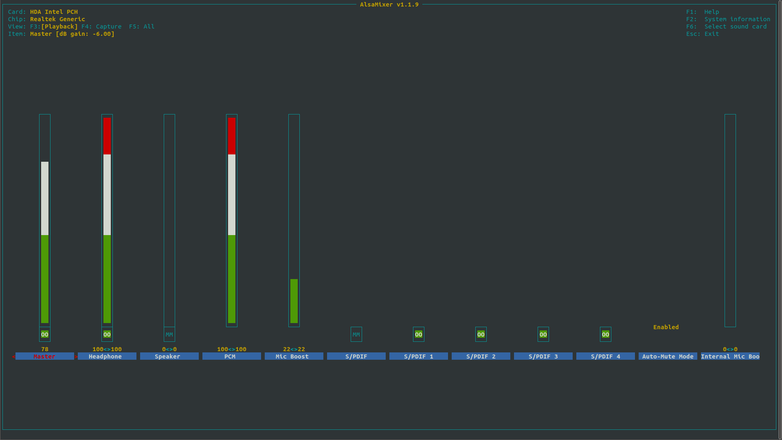Click the Headphone volume slider bar
The width and height of the screenshot is (782, 440).
pos(107,220)
